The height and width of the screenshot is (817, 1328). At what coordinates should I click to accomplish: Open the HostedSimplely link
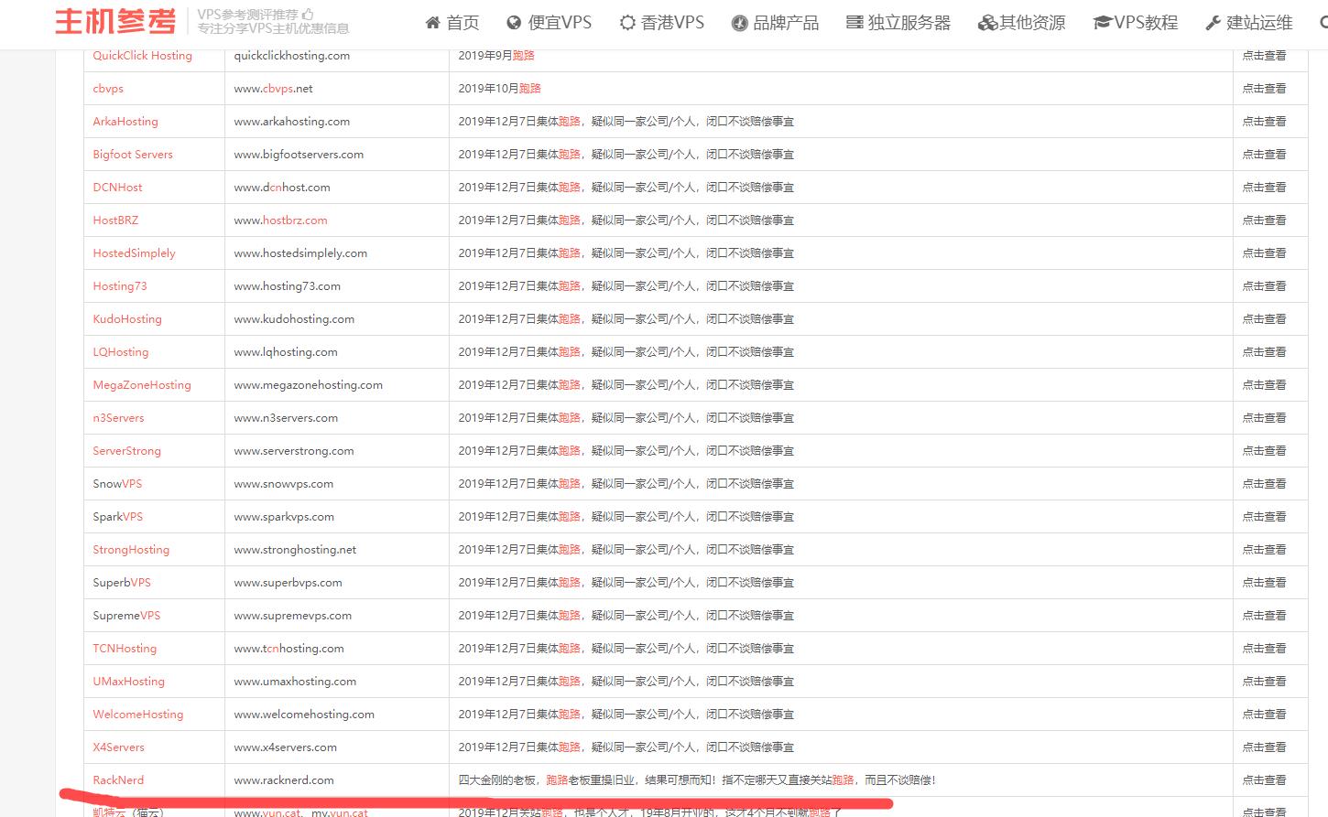(x=134, y=253)
